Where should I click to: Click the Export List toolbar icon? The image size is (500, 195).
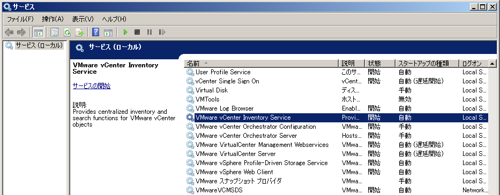[79, 32]
